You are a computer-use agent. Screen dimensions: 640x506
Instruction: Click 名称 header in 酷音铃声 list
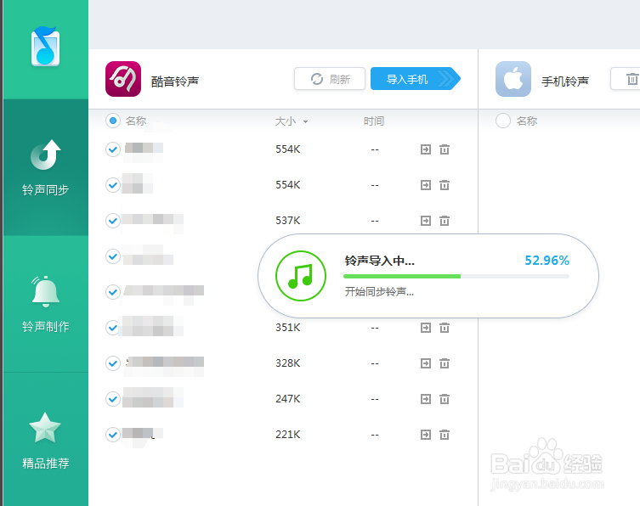point(136,121)
